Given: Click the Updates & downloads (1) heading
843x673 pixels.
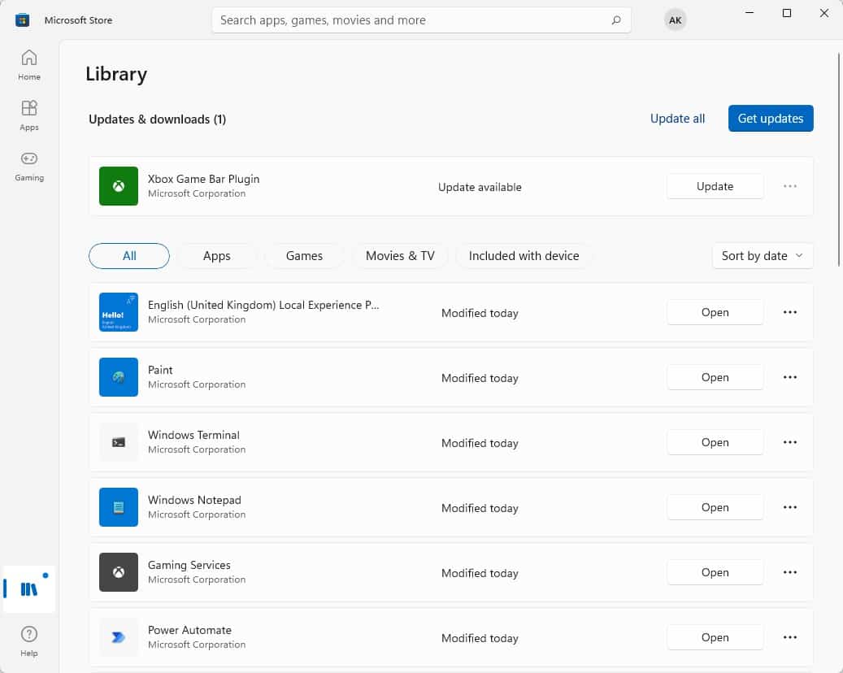Looking at the screenshot, I should [x=157, y=119].
